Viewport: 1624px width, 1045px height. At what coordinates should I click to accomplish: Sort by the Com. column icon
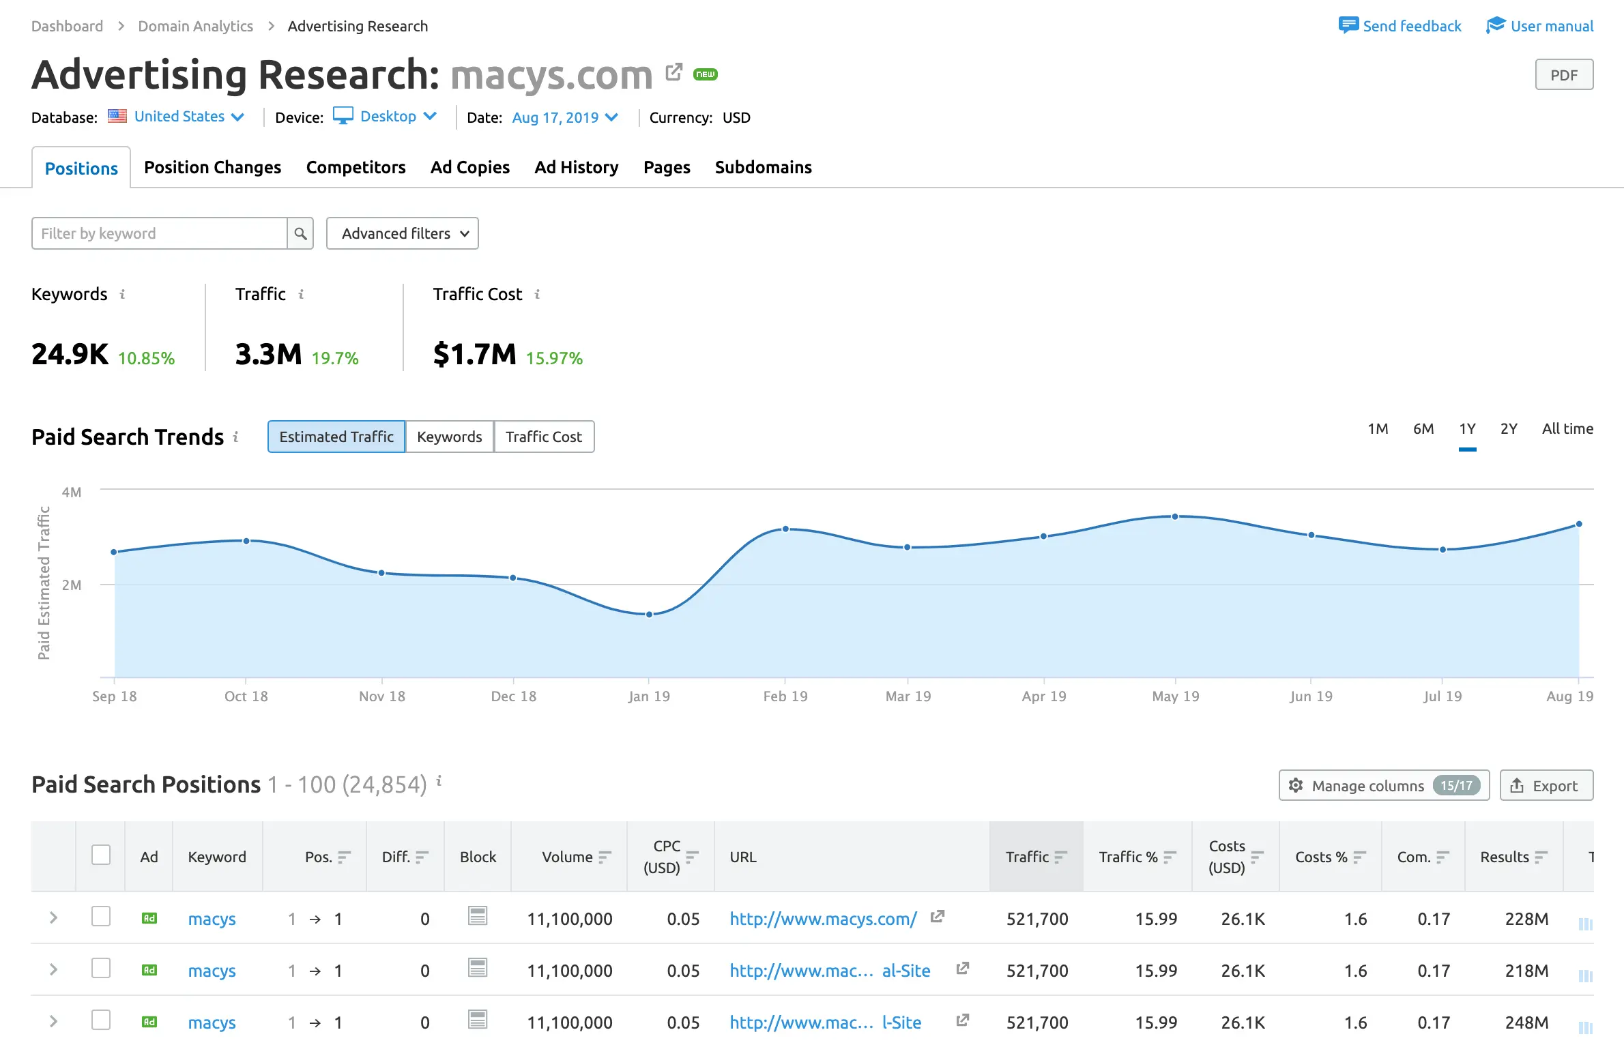tap(1443, 857)
